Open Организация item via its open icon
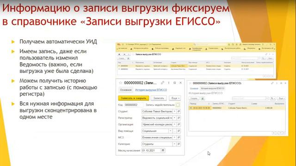The image size is (296, 166). pos(179,125)
